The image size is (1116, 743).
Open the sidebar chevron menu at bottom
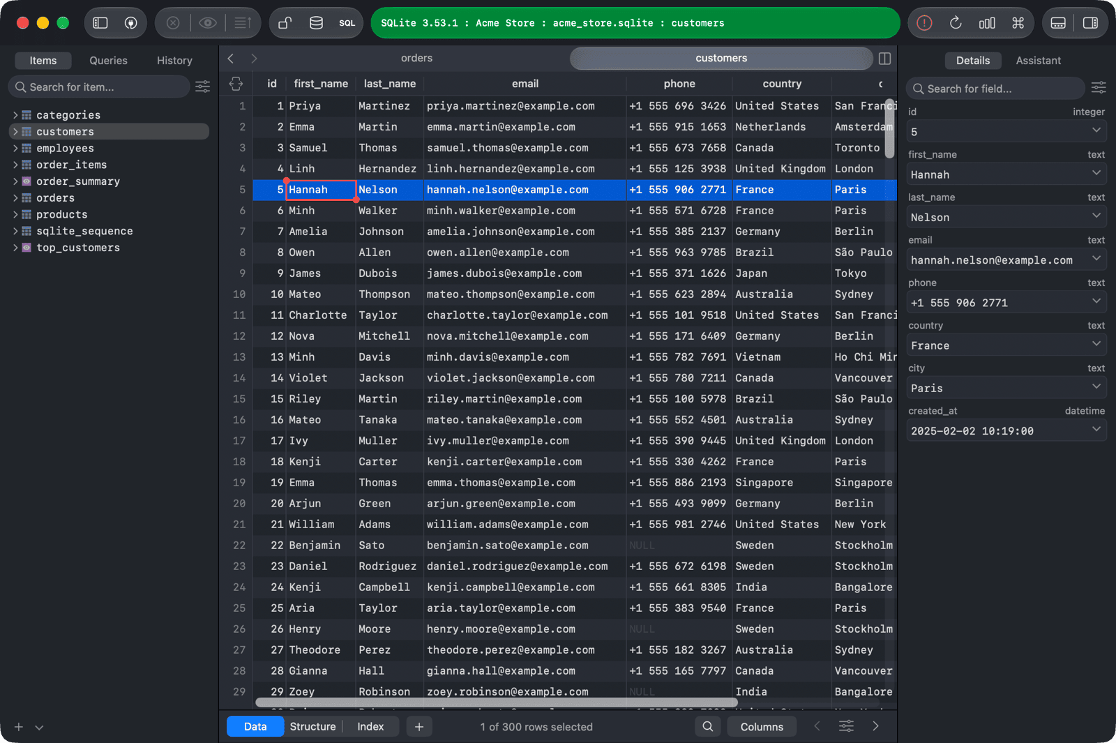coord(39,727)
